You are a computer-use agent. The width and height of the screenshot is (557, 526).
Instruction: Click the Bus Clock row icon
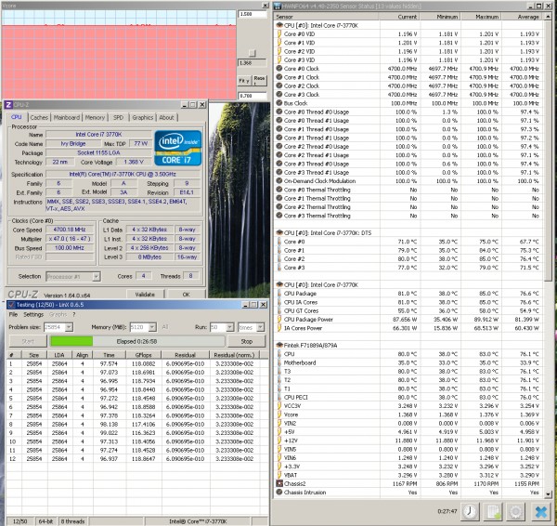click(x=279, y=103)
